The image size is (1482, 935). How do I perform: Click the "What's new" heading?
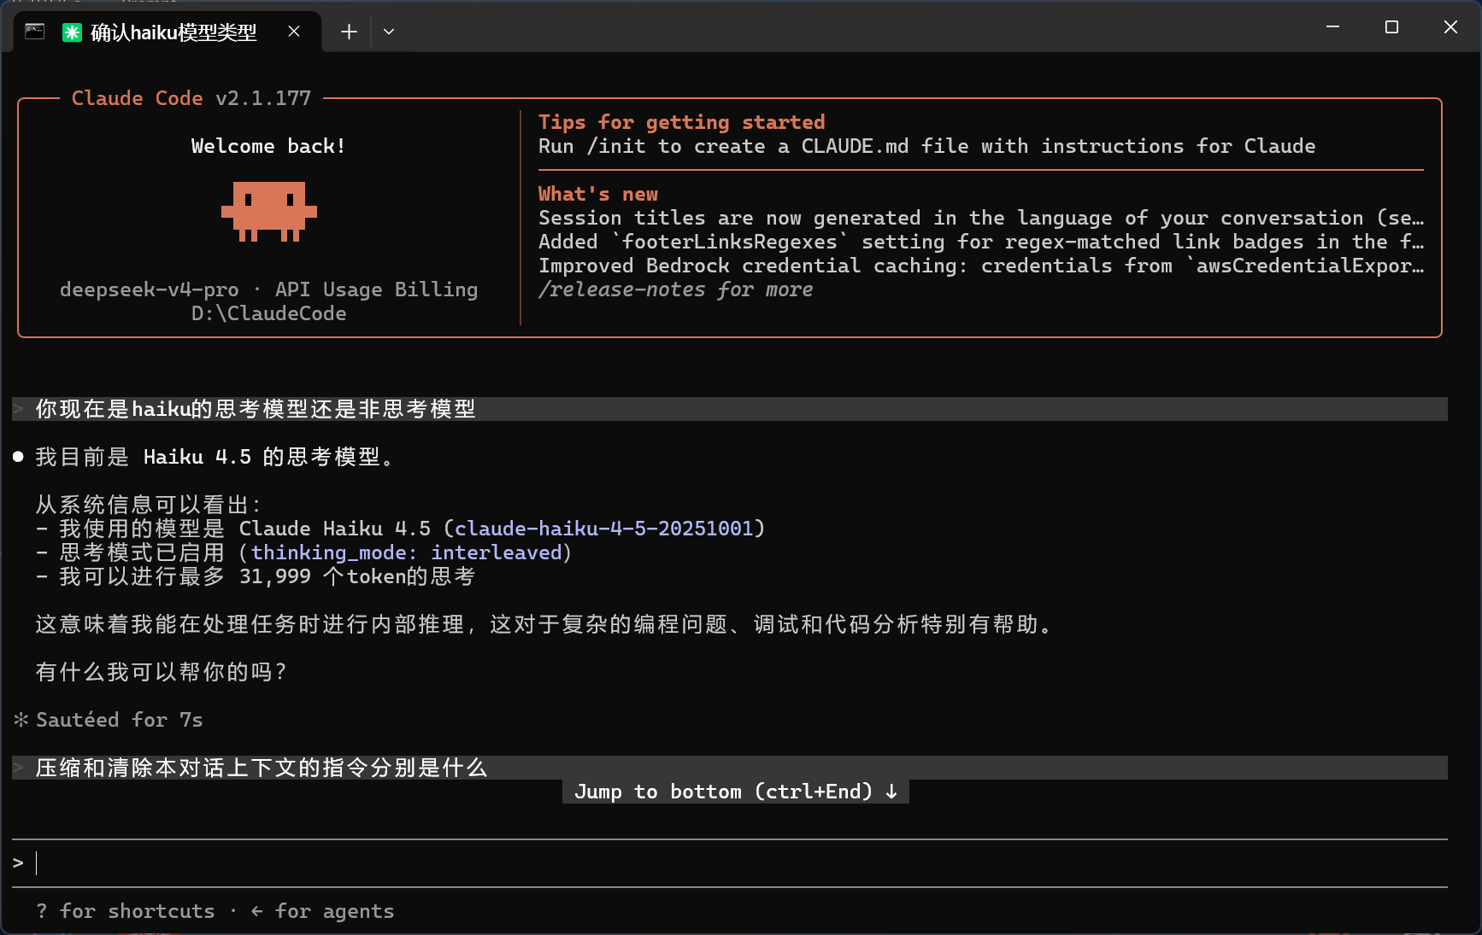(598, 194)
